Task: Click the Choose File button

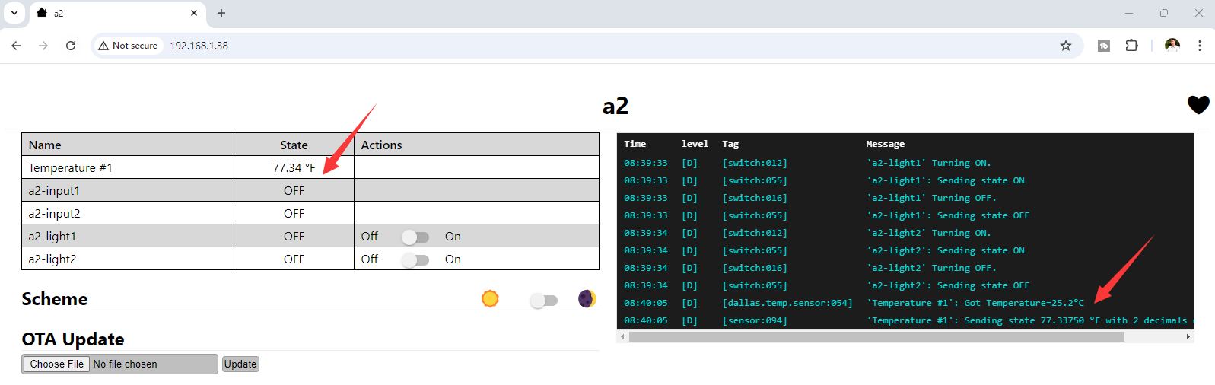Action: tap(57, 364)
